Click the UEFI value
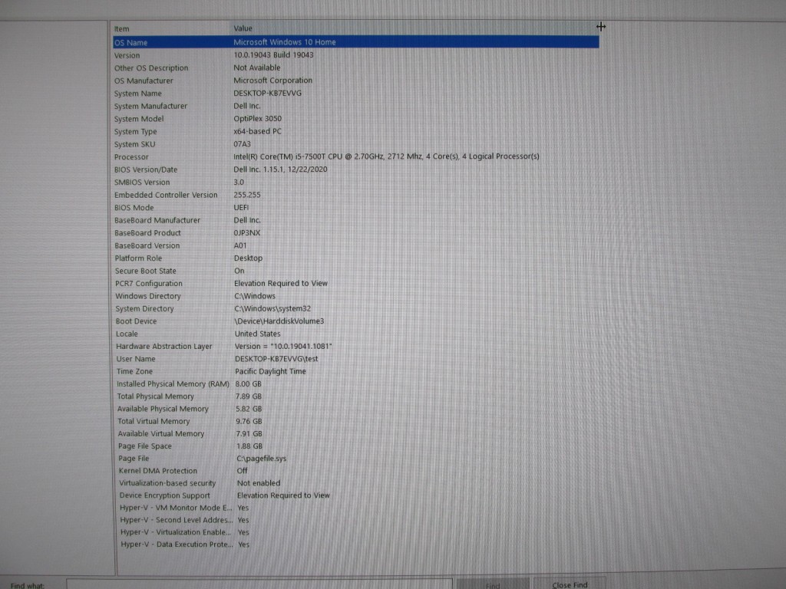Screen dimensions: 786x589 (241, 207)
